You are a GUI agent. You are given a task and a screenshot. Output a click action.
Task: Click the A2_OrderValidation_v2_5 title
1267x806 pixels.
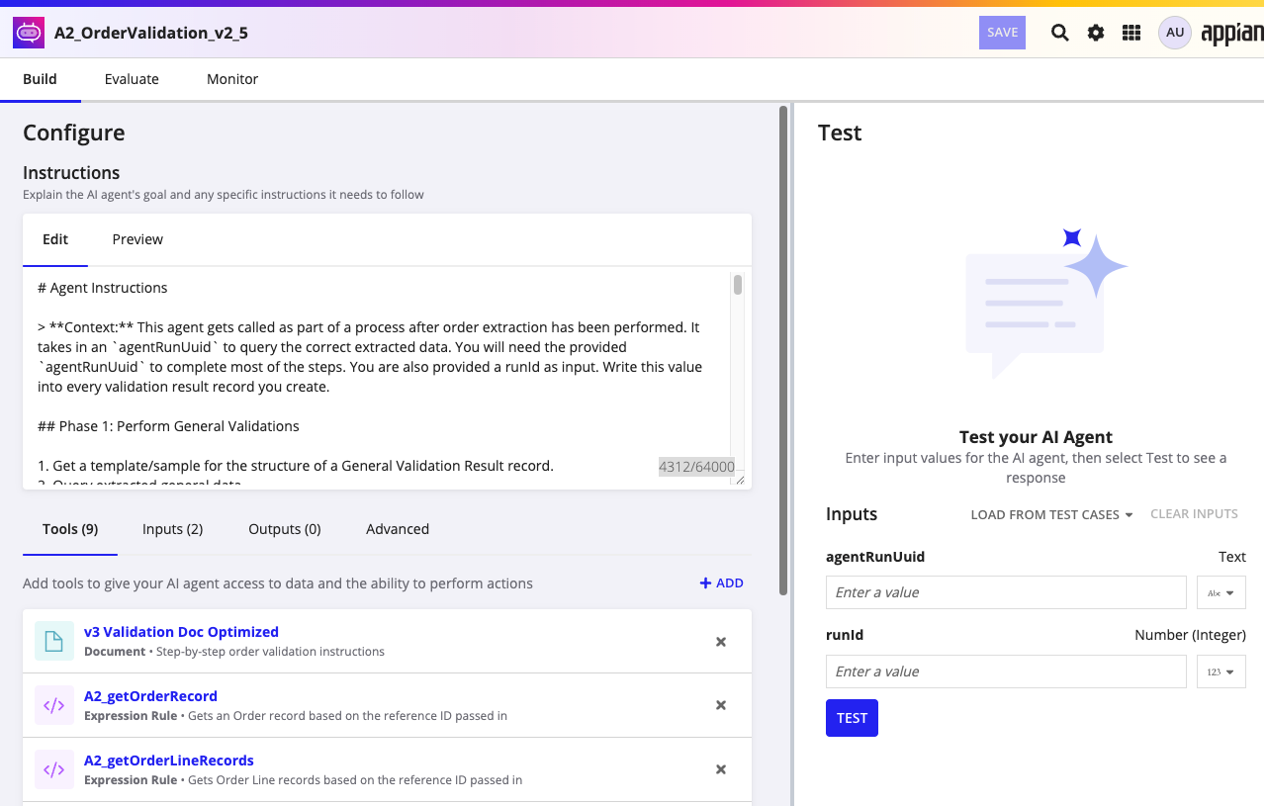click(x=151, y=33)
